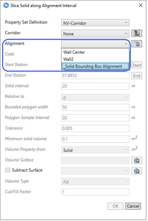Screen dimensions: 148x221
Task: Click the End Station input field
Action: (x=95, y=76)
